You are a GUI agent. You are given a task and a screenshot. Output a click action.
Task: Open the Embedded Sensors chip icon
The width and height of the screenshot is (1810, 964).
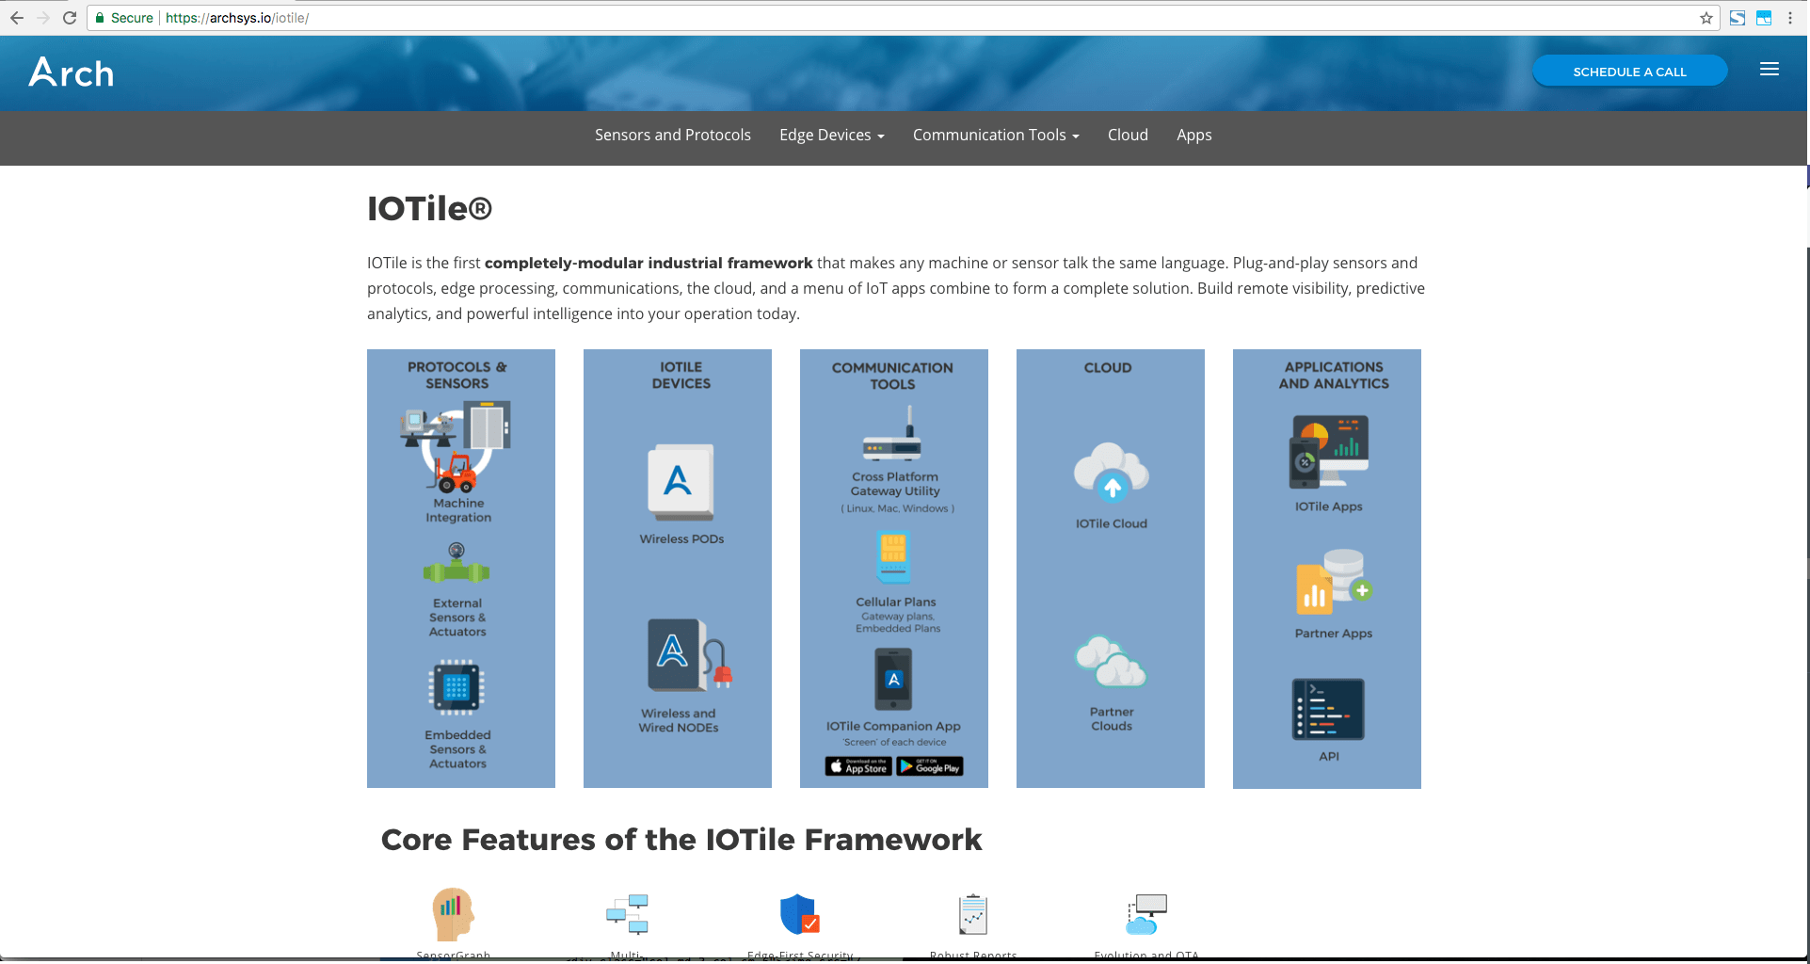click(x=457, y=687)
